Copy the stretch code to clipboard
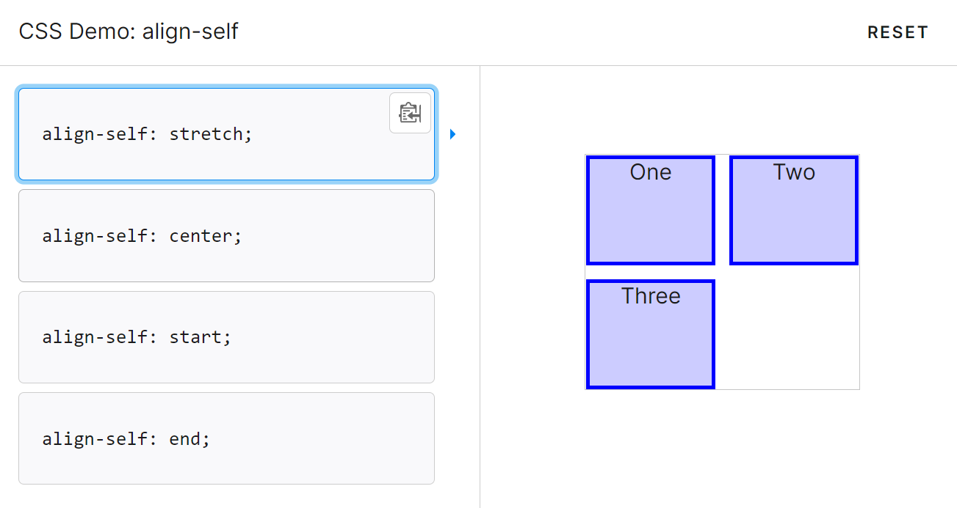 pyautogui.click(x=410, y=113)
